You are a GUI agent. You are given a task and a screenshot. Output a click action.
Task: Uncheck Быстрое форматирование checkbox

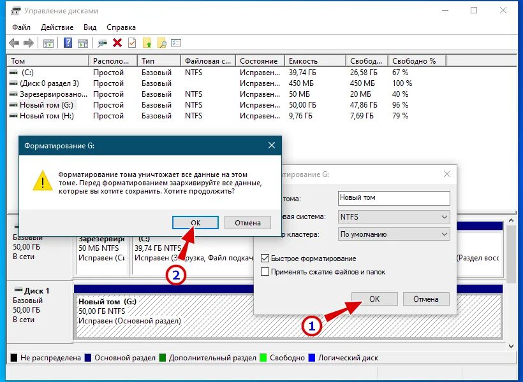pyautogui.click(x=265, y=258)
